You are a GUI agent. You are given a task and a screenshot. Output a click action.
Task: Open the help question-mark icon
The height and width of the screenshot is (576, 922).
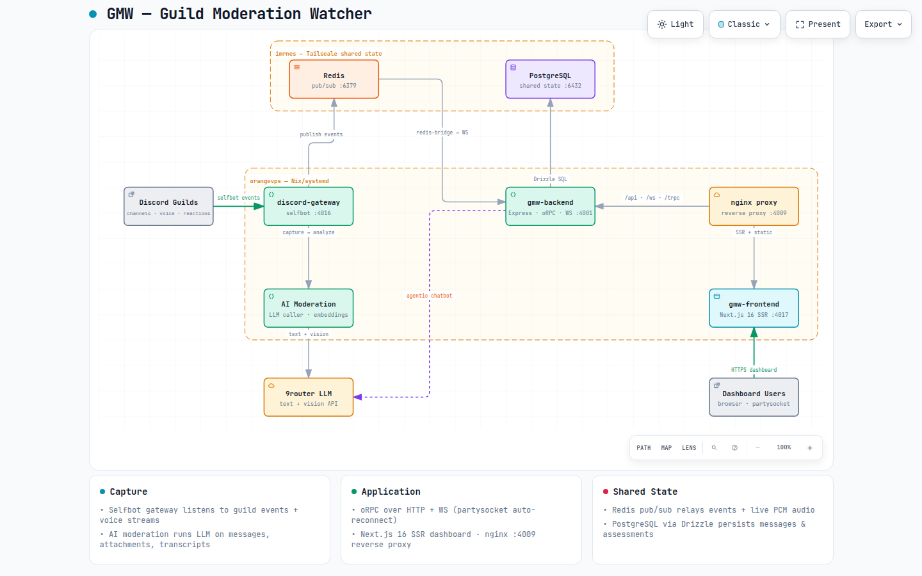click(x=734, y=448)
